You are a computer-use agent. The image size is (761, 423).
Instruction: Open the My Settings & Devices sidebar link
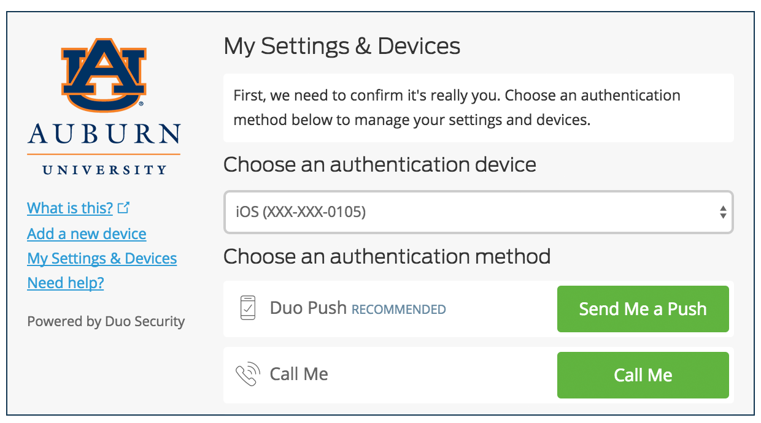102,258
